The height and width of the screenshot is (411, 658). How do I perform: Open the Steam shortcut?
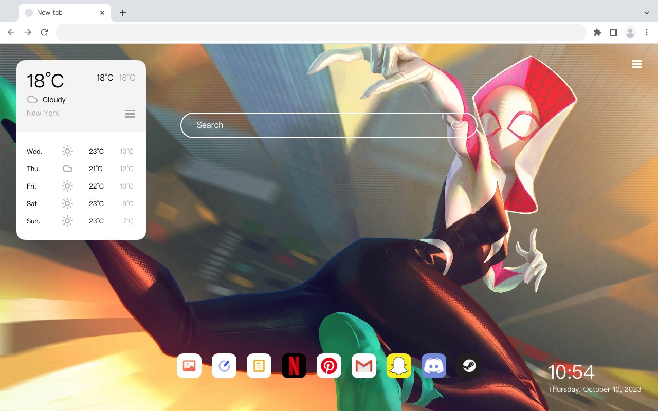pyautogui.click(x=469, y=366)
